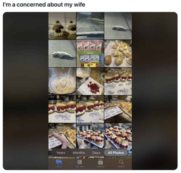Open the white animal photo in top row

[118, 26]
